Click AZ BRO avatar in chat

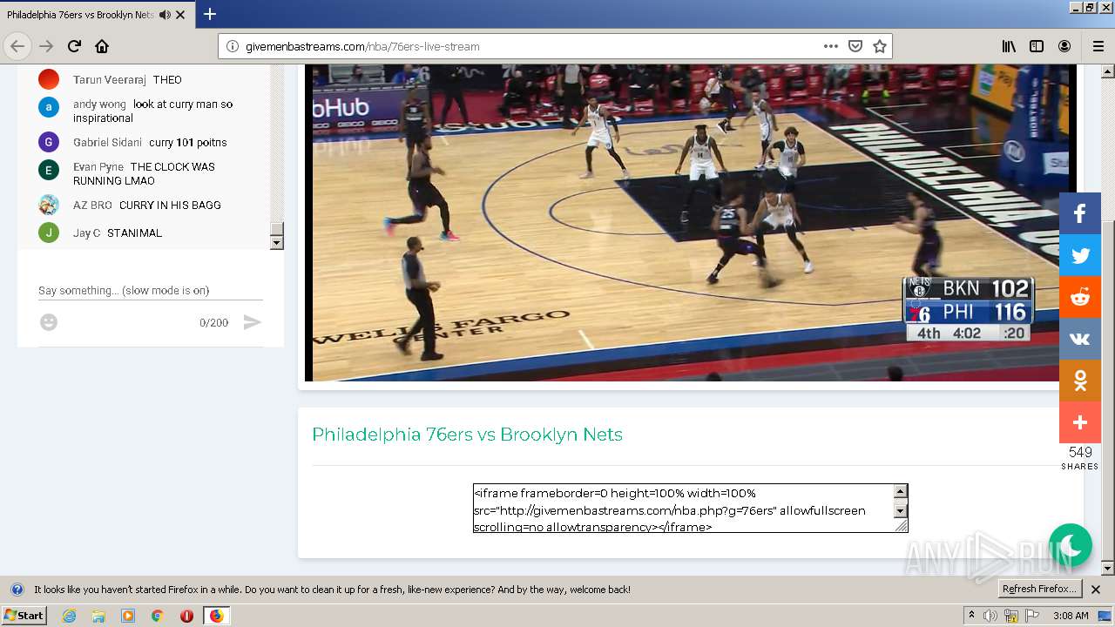(x=49, y=205)
